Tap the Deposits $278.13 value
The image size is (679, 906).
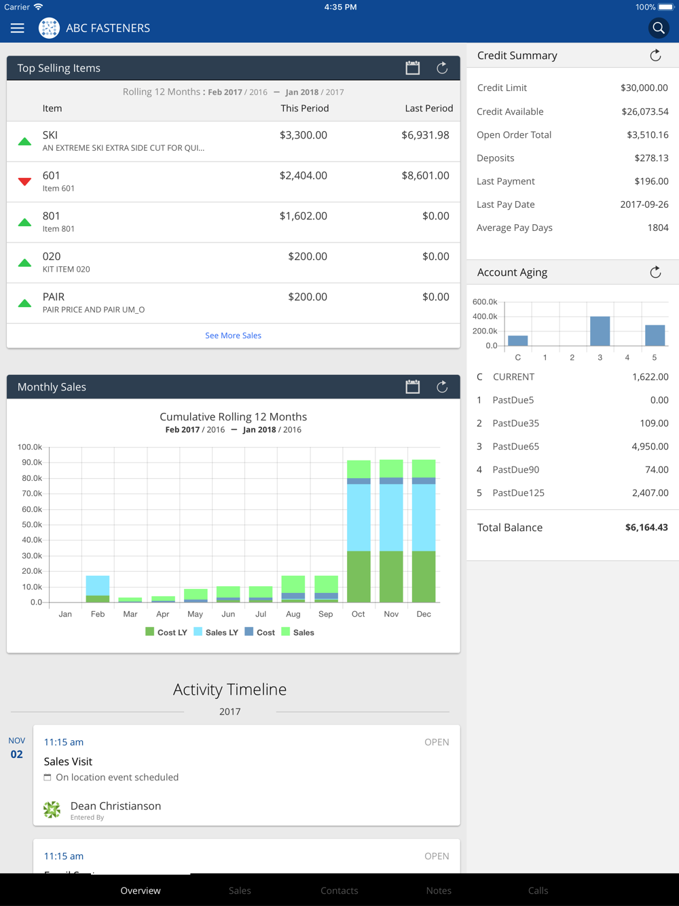[x=651, y=158]
